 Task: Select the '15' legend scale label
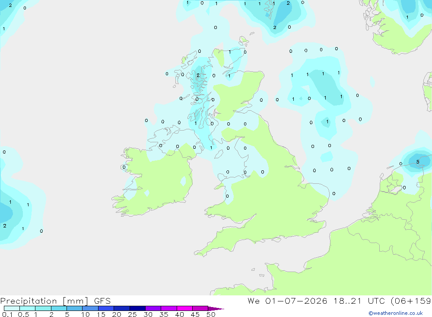click(x=101, y=314)
